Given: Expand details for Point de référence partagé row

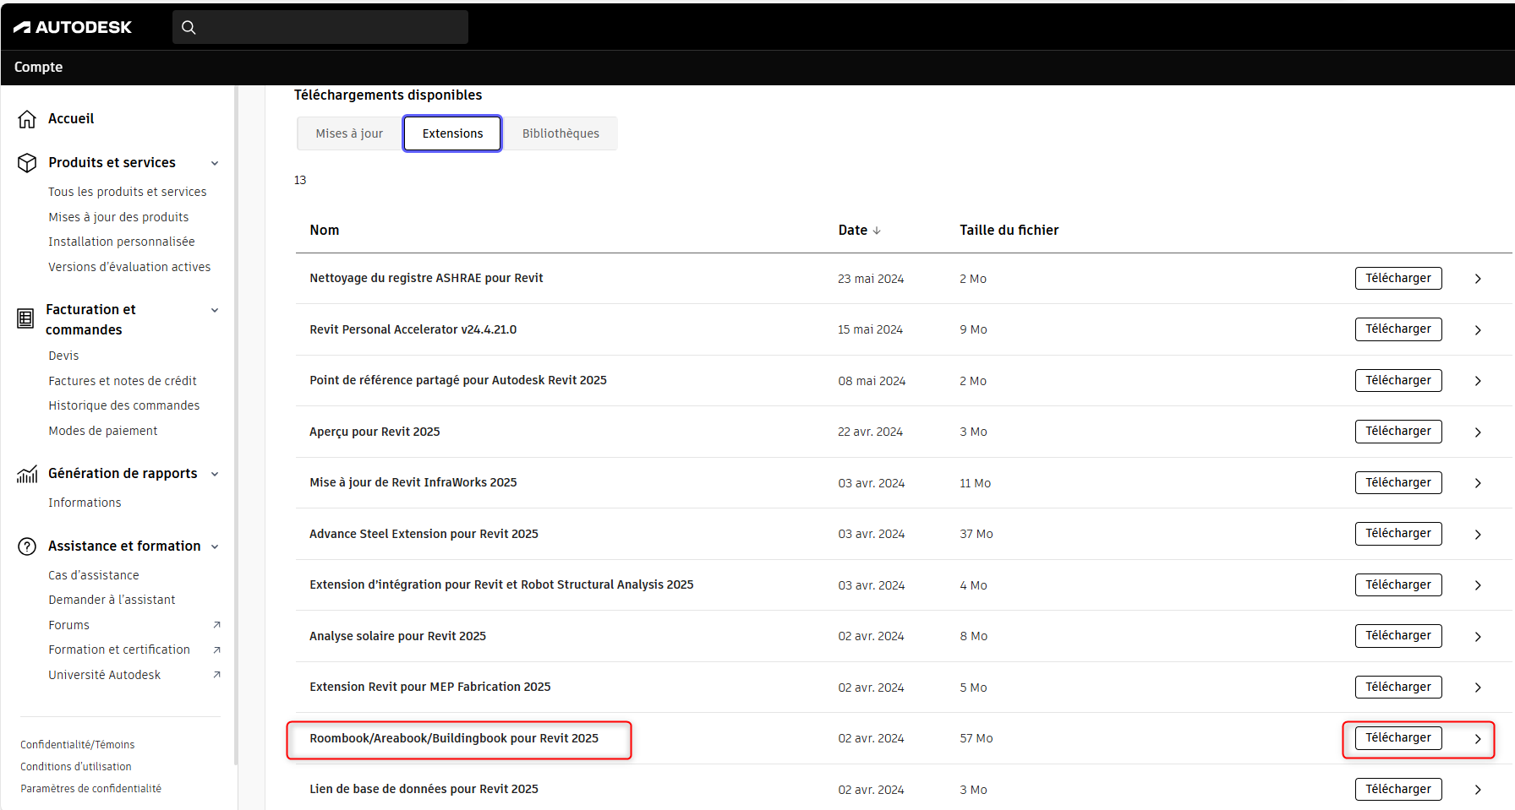Looking at the screenshot, I should click(1478, 381).
